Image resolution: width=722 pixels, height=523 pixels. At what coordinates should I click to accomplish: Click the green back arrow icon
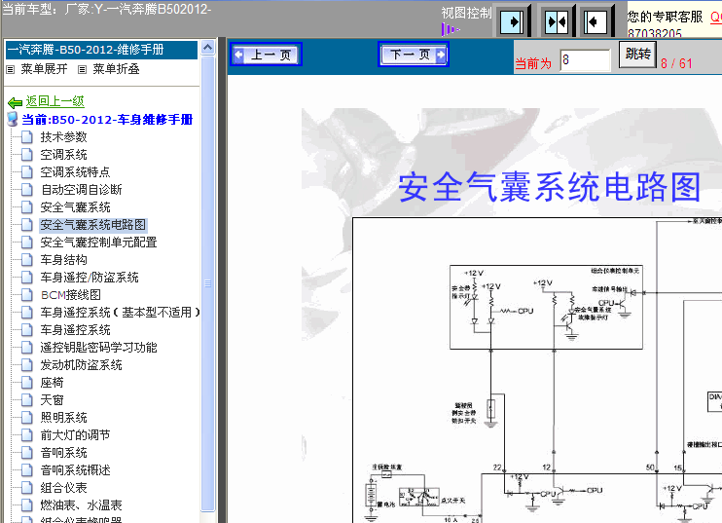coord(15,102)
